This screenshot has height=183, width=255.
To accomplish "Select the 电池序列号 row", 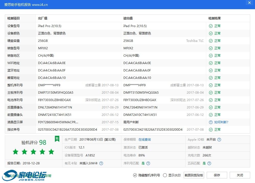I will [15, 100].
